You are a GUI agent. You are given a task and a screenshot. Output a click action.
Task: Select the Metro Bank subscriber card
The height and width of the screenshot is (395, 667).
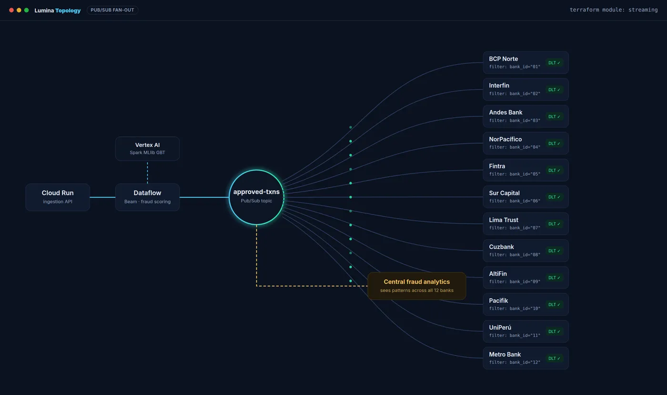pyautogui.click(x=526, y=358)
